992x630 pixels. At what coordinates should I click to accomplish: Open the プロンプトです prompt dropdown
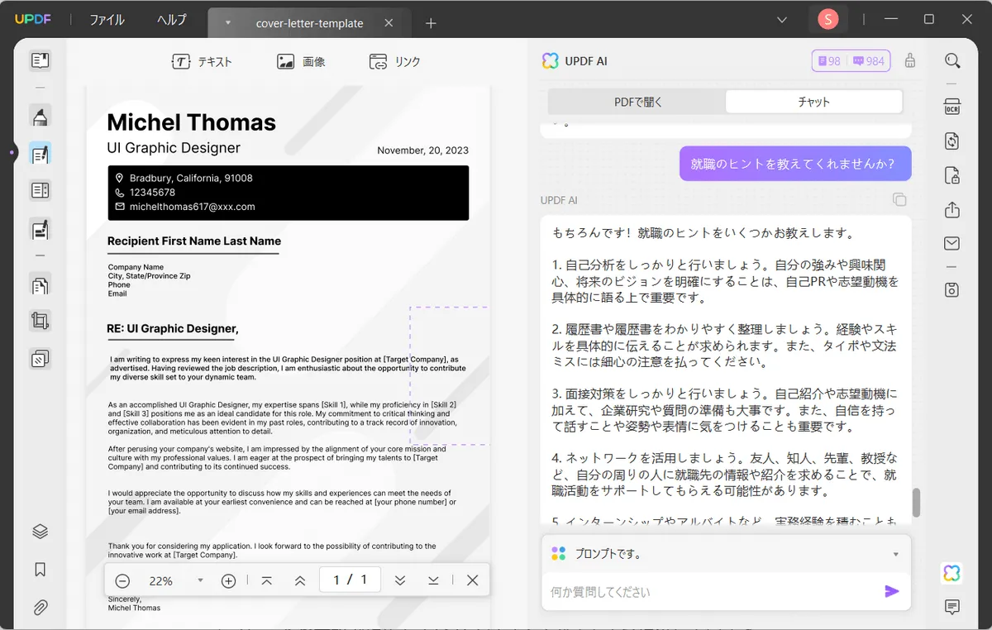pos(726,554)
